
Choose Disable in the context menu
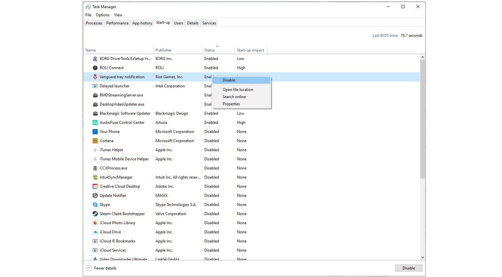click(x=241, y=80)
